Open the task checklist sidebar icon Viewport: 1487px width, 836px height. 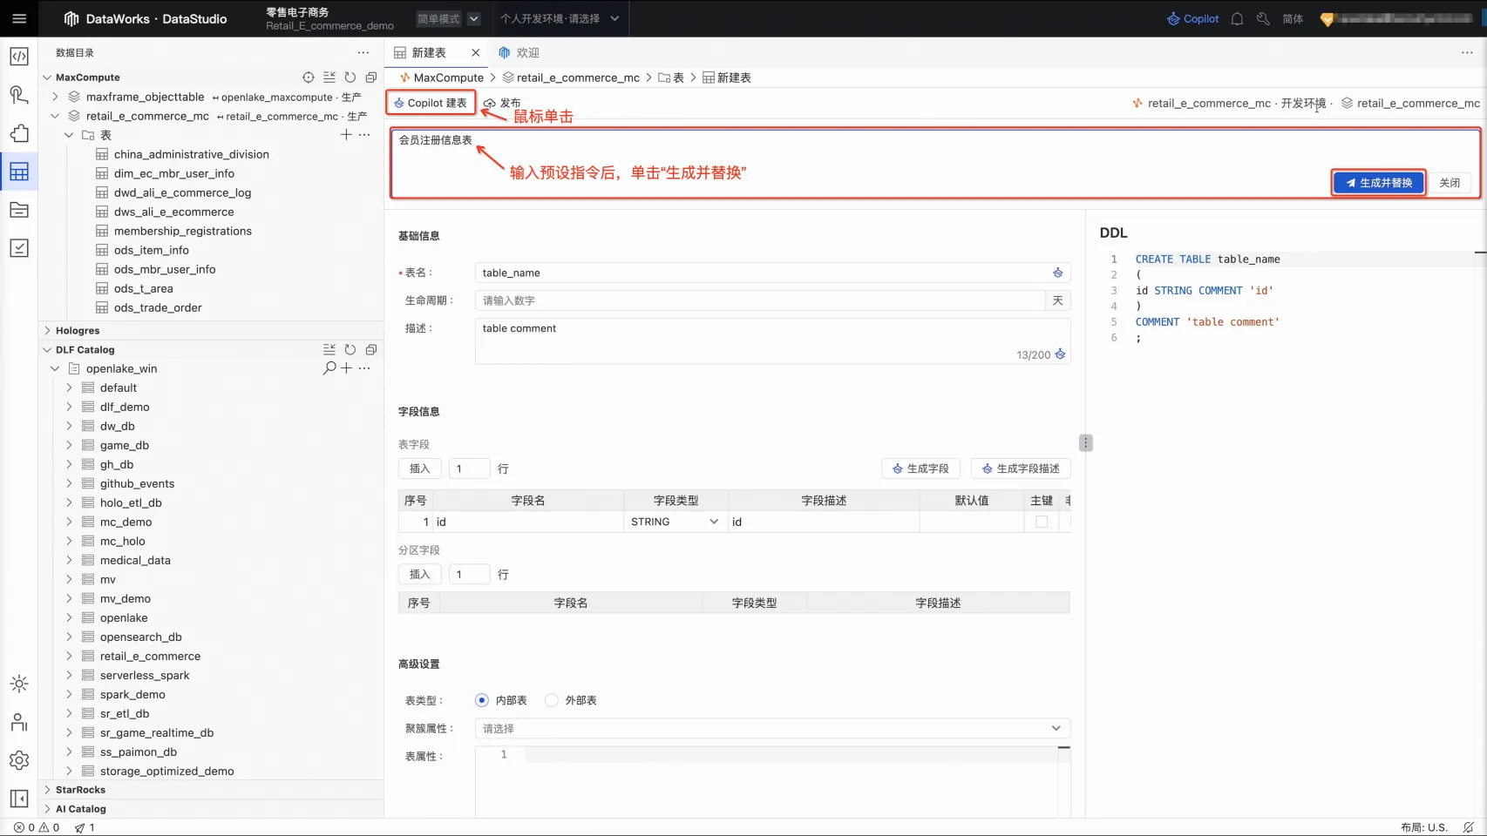pyautogui.click(x=19, y=248)
